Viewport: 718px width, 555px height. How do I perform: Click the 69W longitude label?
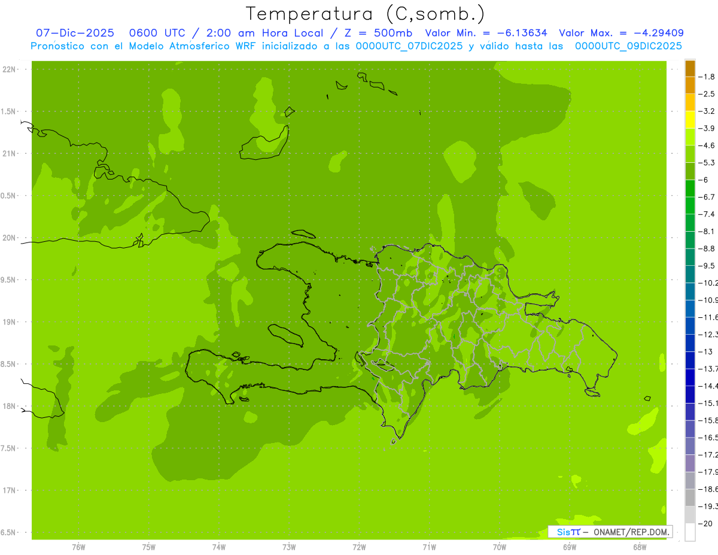570,547
